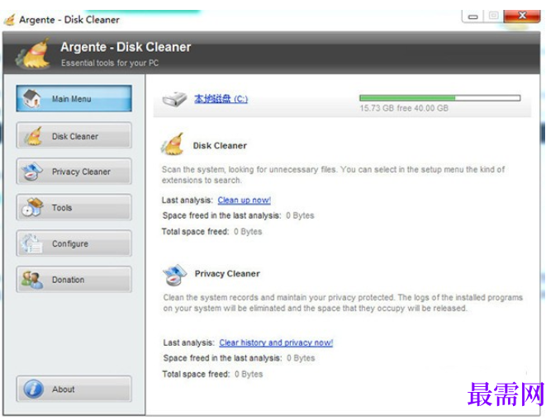Click the title bar application icon
560x420 pixels.
coord(10,20)
